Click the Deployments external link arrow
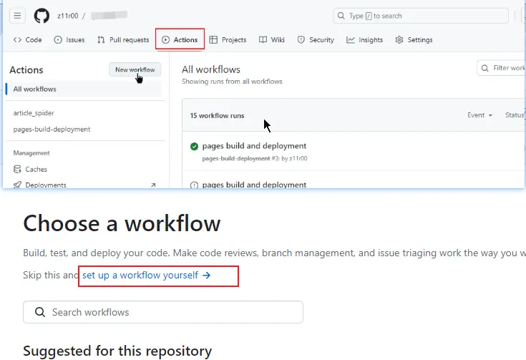The width and height of the screenshot is (526, 360). 152,185
